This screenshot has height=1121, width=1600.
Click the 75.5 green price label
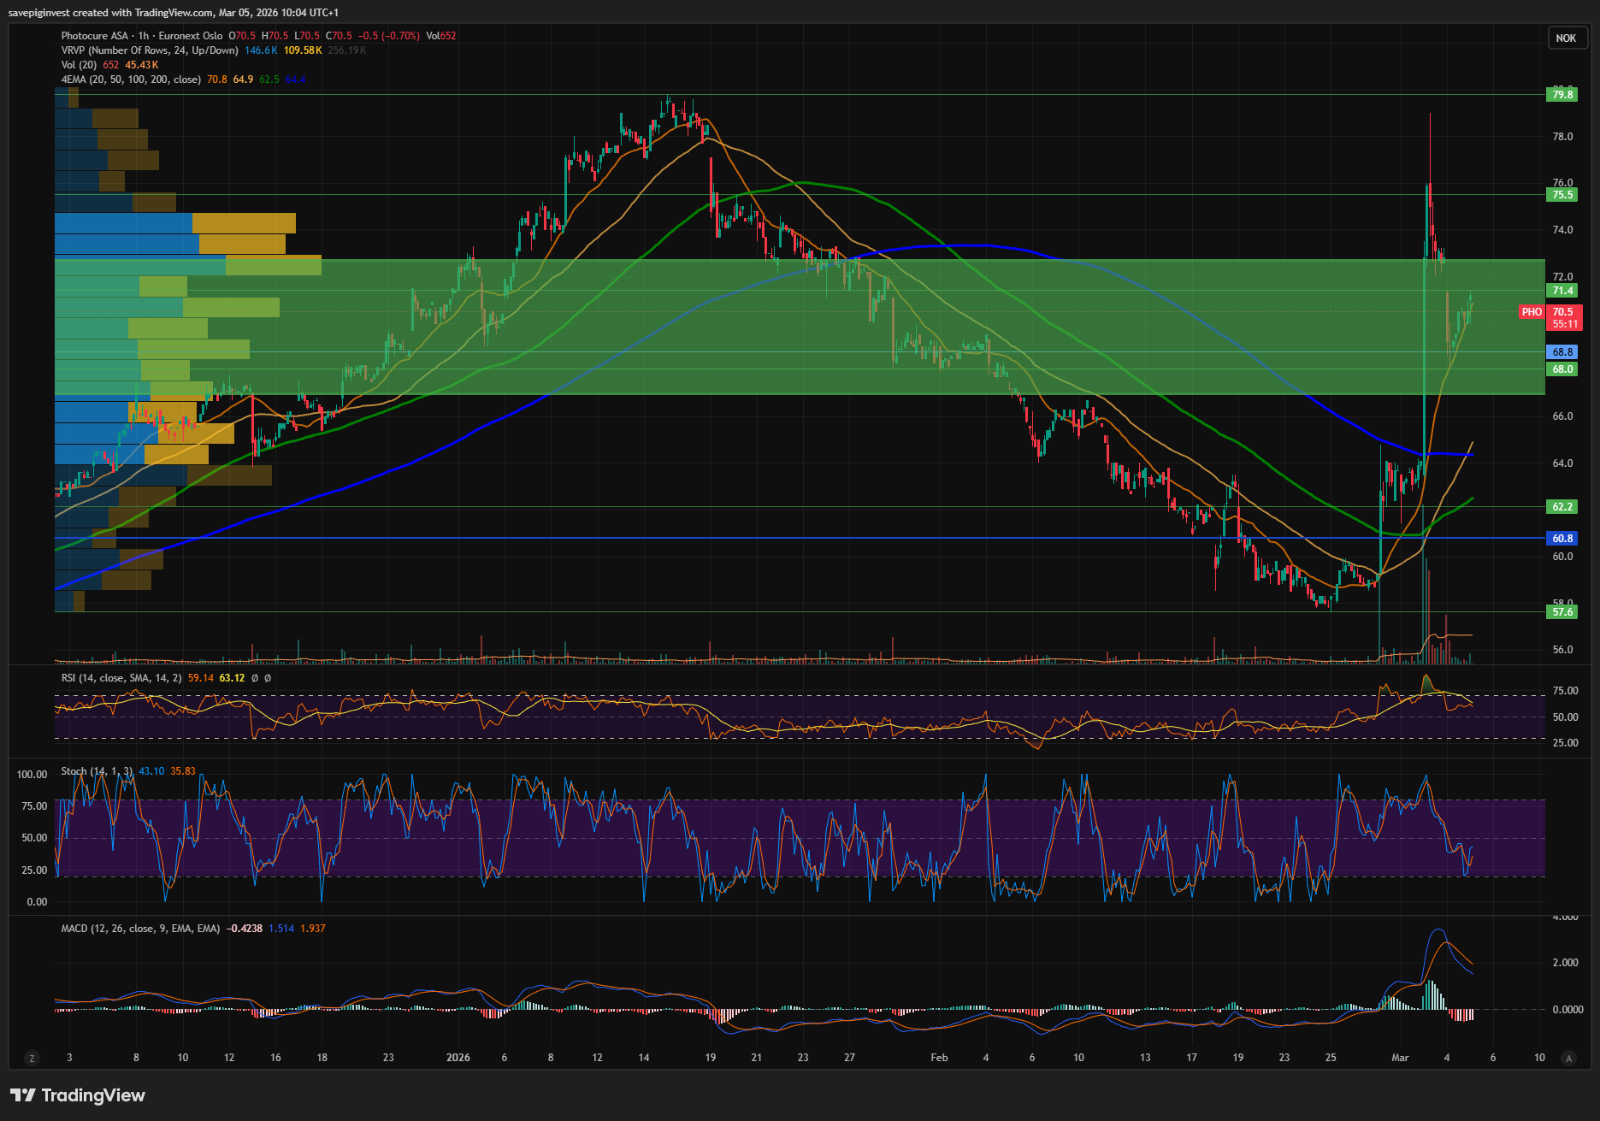coord(1562,195)
